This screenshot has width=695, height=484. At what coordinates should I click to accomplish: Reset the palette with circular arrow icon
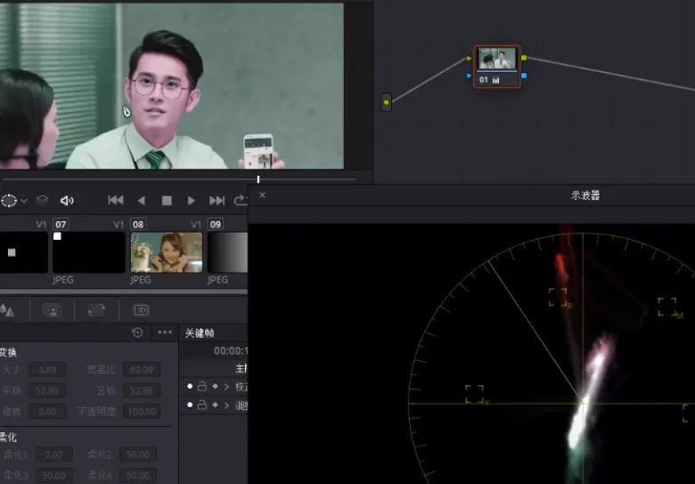[x=137, y=332]
